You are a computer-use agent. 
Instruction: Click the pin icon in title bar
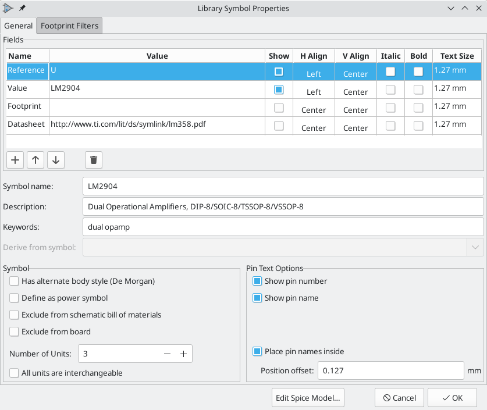pyautogui.click(x=22, y=8)
